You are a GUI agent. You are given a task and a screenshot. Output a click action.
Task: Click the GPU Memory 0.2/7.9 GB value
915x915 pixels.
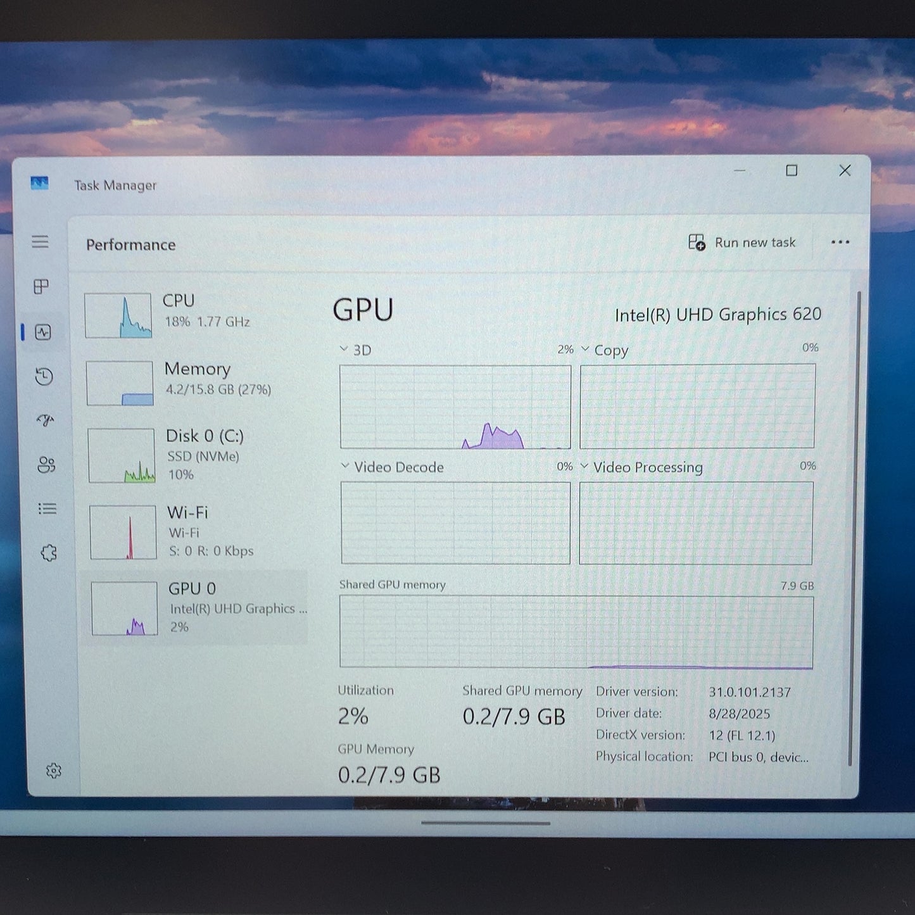[389, 774]
